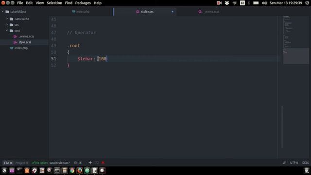Open _warna.scss in the tree view
The image size is (311, 175).
(26, 36)
